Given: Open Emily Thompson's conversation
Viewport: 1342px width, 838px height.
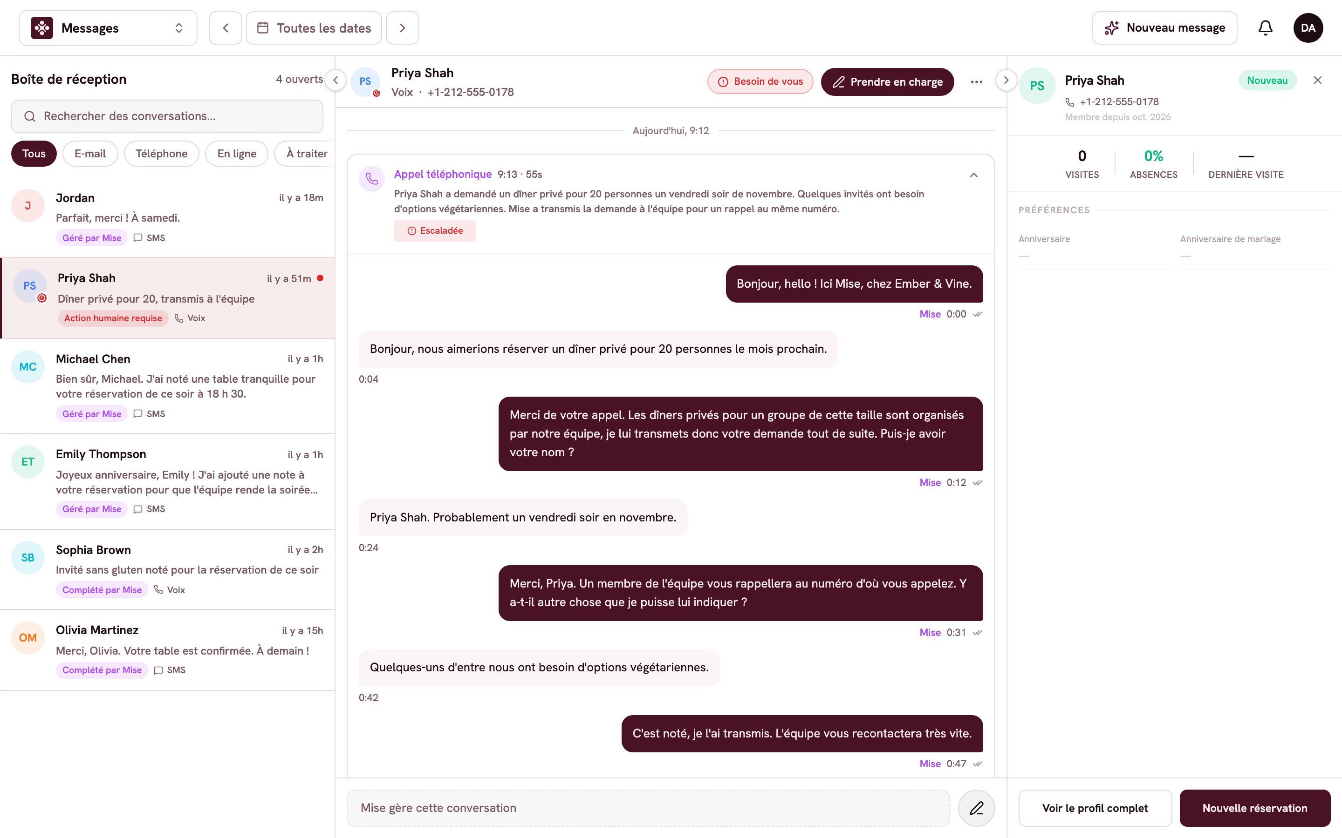Looking at the screenshot, I should tap(167, 481).
